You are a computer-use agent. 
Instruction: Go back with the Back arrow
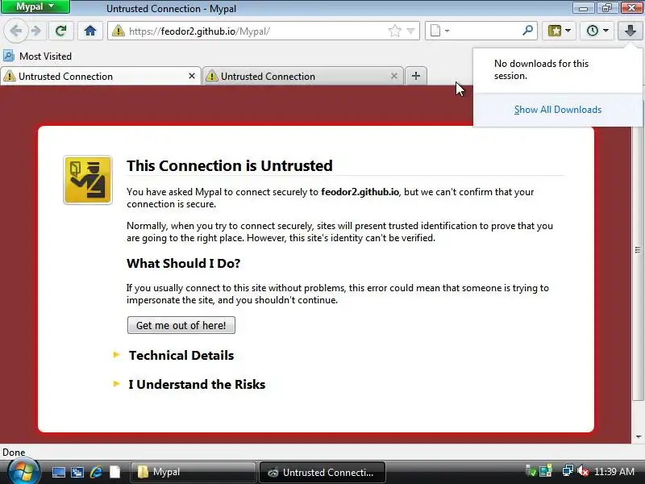(15, 31)
